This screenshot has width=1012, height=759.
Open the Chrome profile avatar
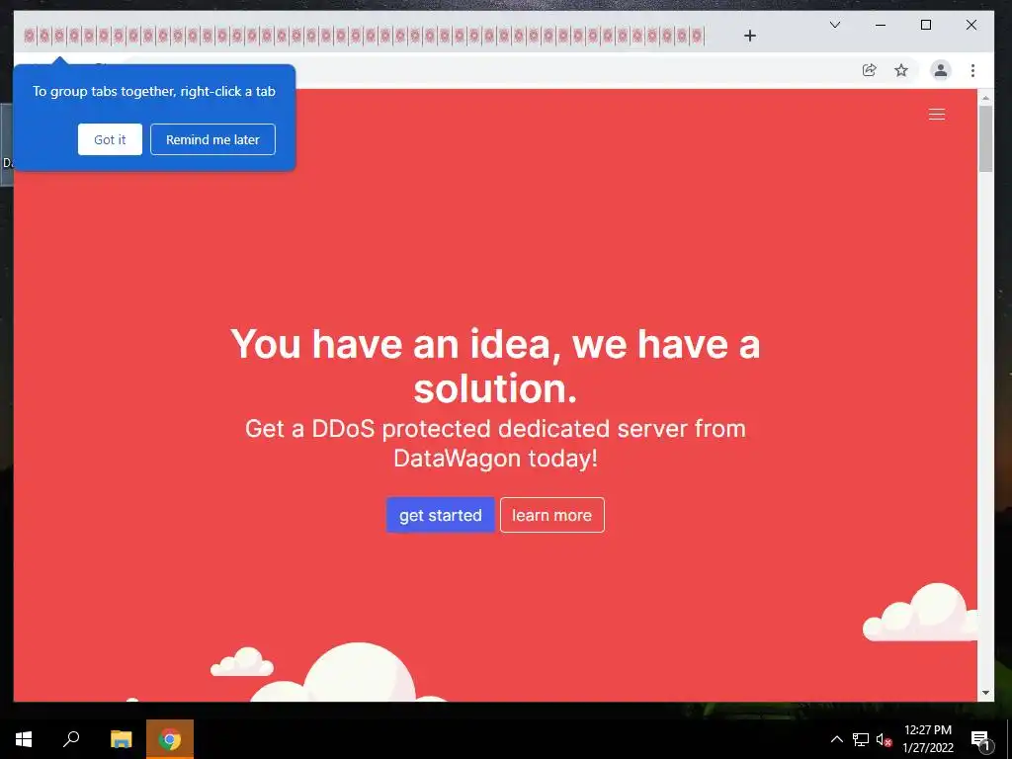(941, 70)
